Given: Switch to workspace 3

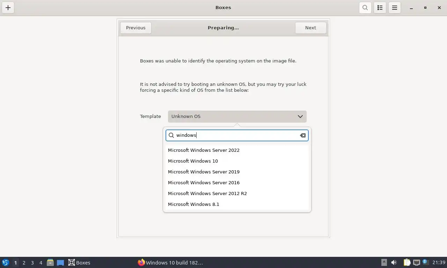Looking at the screenshot, I should [32, 263].
